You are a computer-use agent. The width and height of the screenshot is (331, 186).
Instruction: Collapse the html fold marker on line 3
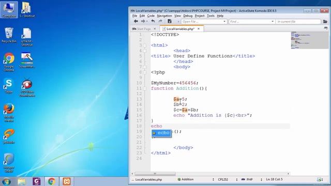pyautogui.click(x=145, y=45)
